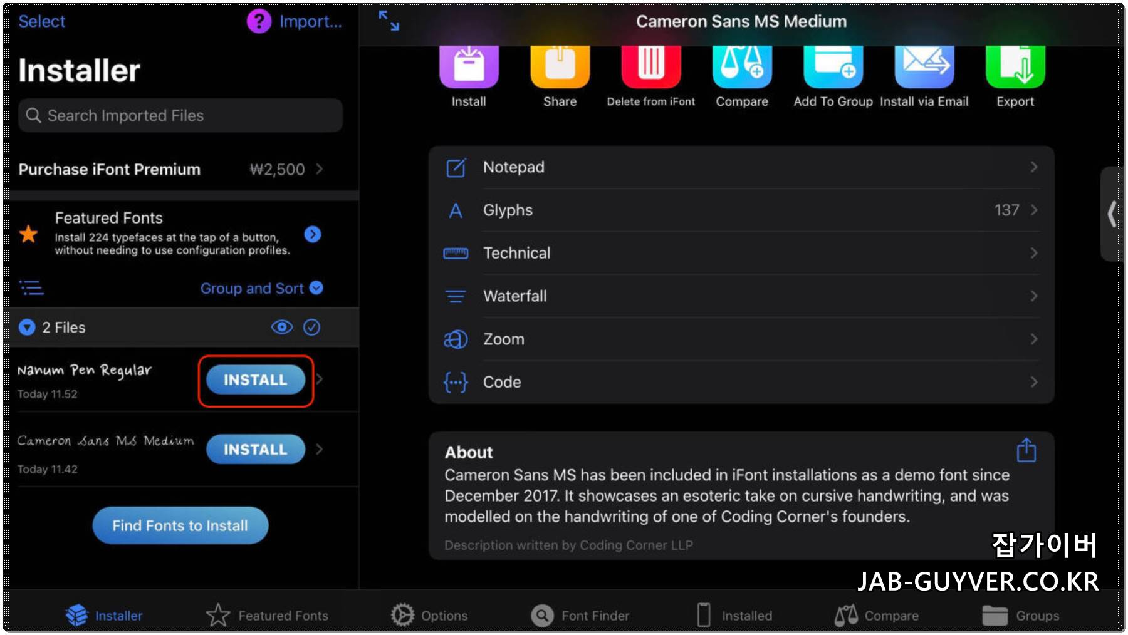Switch to the Groups tab
Screen dimensions: 1128x635
point(1021,615)
